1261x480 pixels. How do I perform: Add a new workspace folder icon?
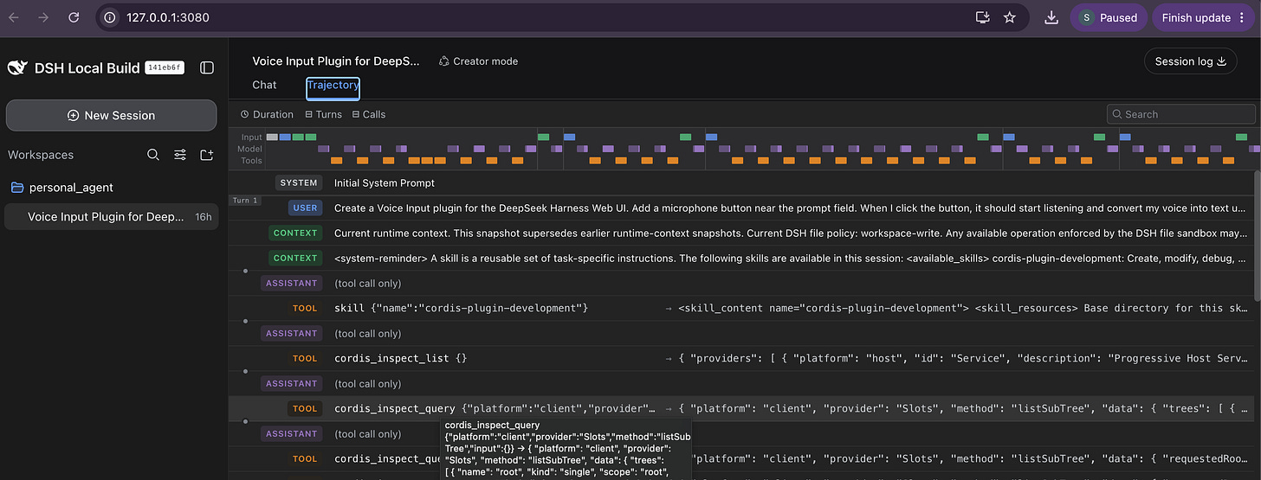pos(206,155)
